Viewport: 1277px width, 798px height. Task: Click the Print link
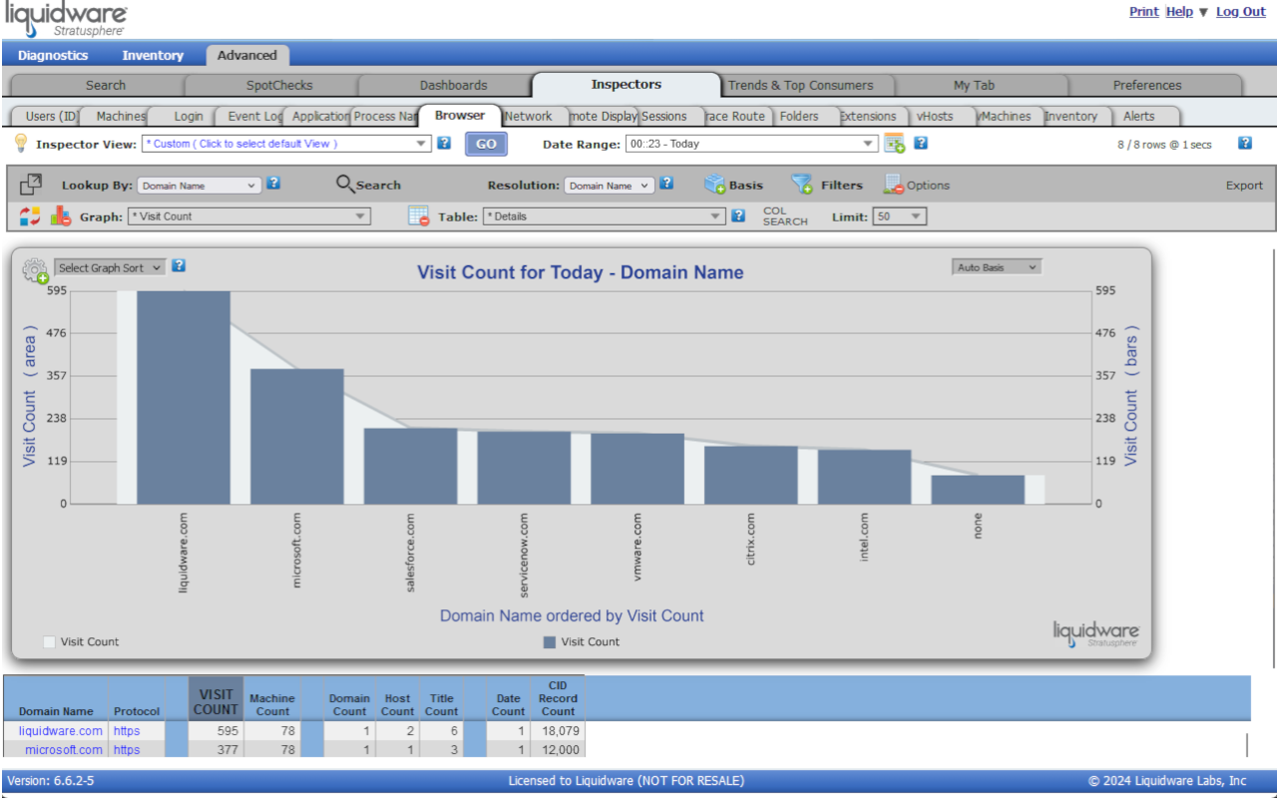coord(1143,12)
